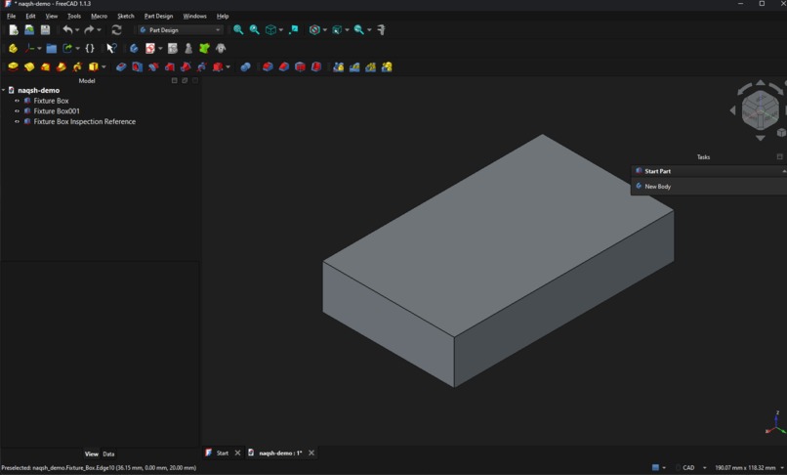Rotate the navigation cube view left

[x=732, y=110]
